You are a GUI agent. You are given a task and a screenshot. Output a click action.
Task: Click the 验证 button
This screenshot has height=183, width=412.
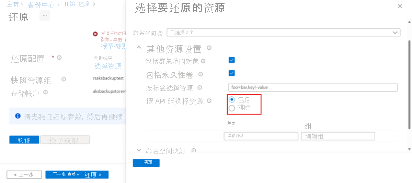click(24, 140)
